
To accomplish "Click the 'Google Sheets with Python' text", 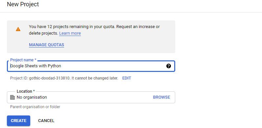I will point(36,66).
